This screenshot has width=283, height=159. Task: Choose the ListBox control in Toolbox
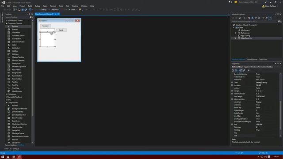pos(15,51)
